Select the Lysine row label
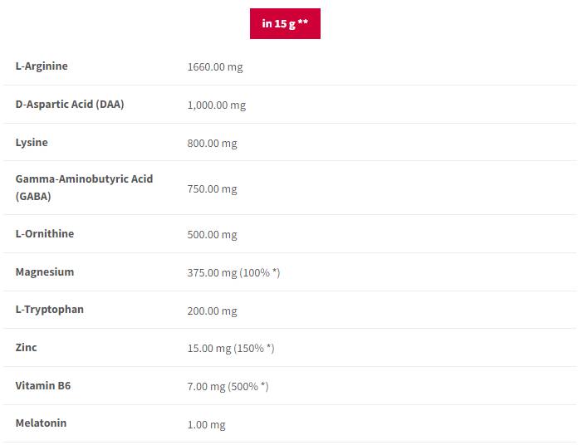The image size is (583, 445). coord(32,142)
